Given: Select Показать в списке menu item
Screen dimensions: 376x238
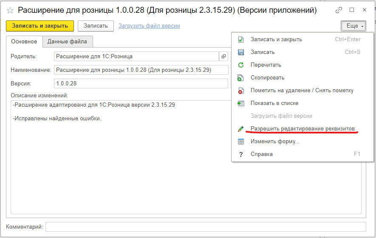Looking at the screenshot, I should pos(302,103).
